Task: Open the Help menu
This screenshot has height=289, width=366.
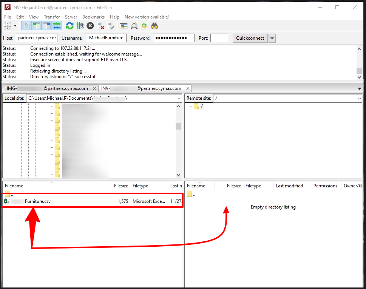Action: coord(114,17)
